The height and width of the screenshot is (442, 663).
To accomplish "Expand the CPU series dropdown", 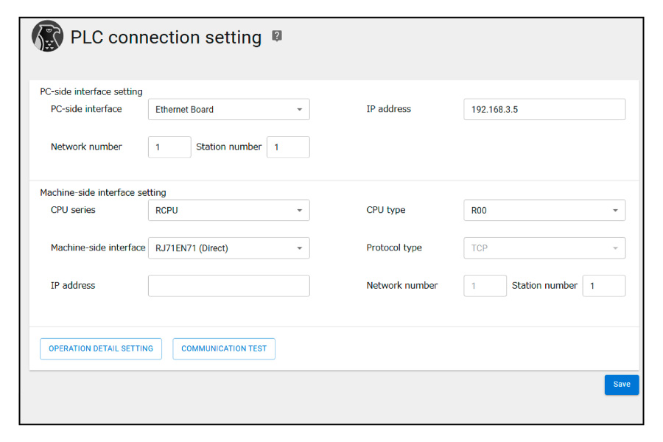I will [228, 211].
